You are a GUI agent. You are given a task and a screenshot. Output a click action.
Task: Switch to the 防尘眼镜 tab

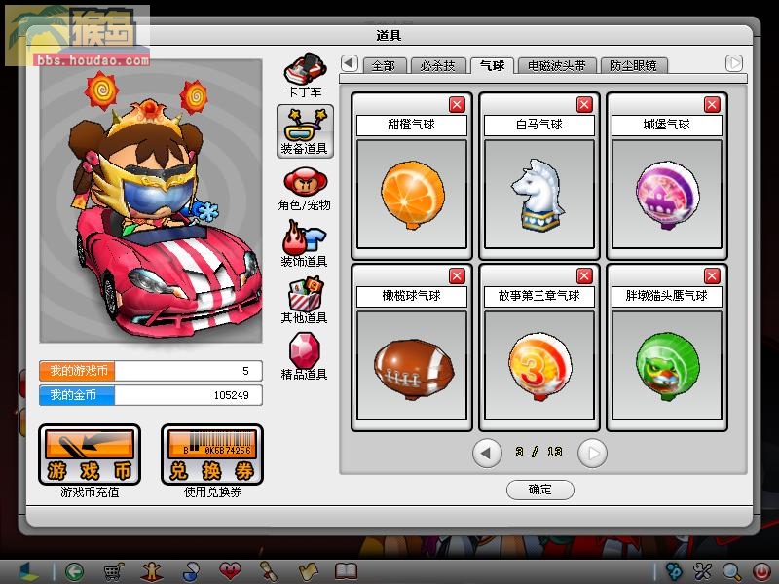click(x=634, y=65)
